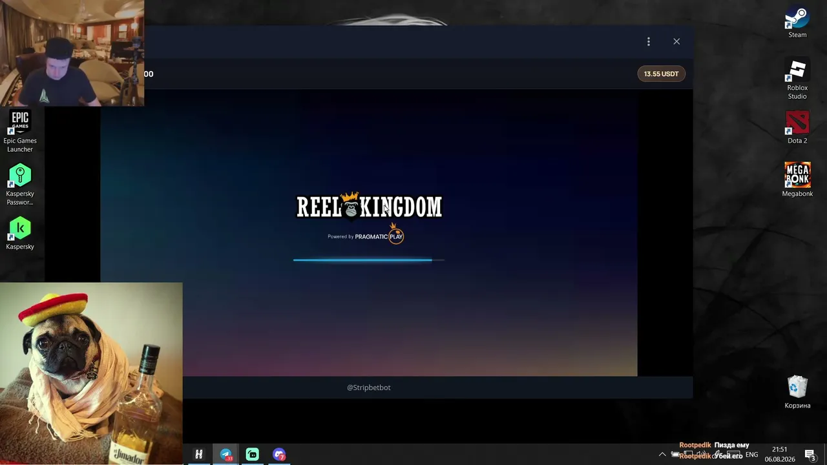The image size is (827, 465).
Task: Click the @Stripbetbot label below the game
Action: point(369,387)
